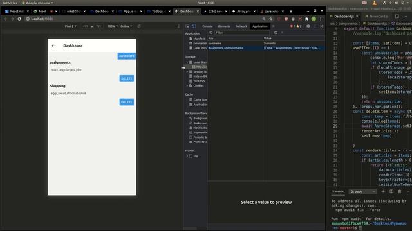Show more DevTools tabs chevron

(x=273, y=26)
